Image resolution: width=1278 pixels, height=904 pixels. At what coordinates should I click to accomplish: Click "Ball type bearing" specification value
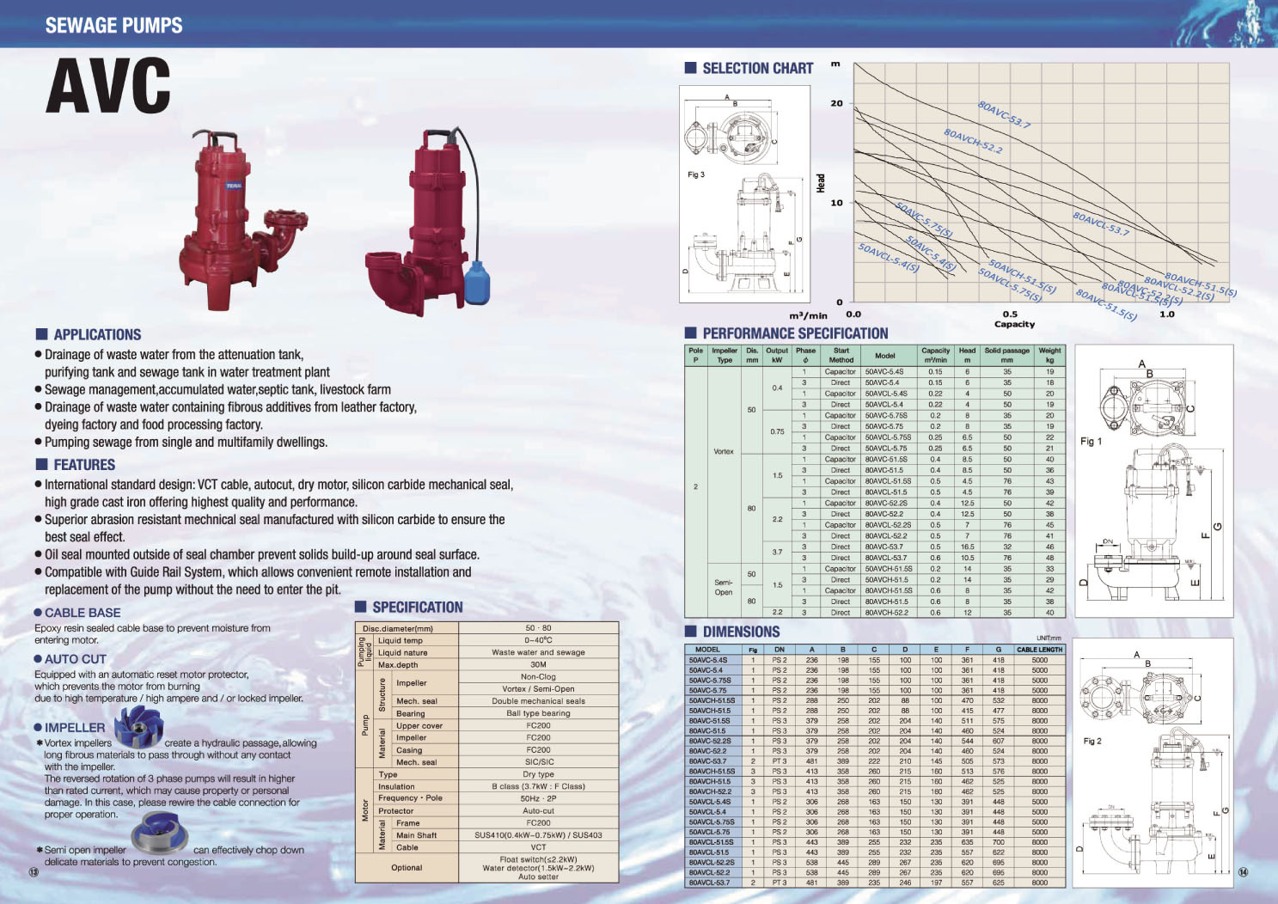pyautogui.click(x=538, y=713)
